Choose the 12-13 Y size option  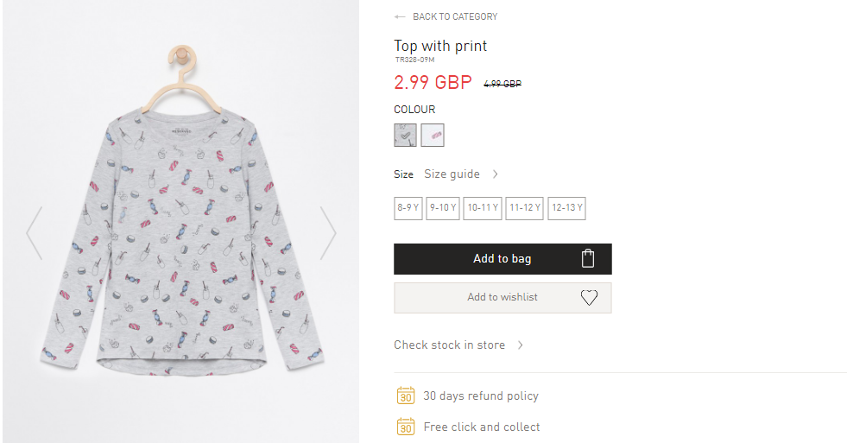tap(566, 208)
